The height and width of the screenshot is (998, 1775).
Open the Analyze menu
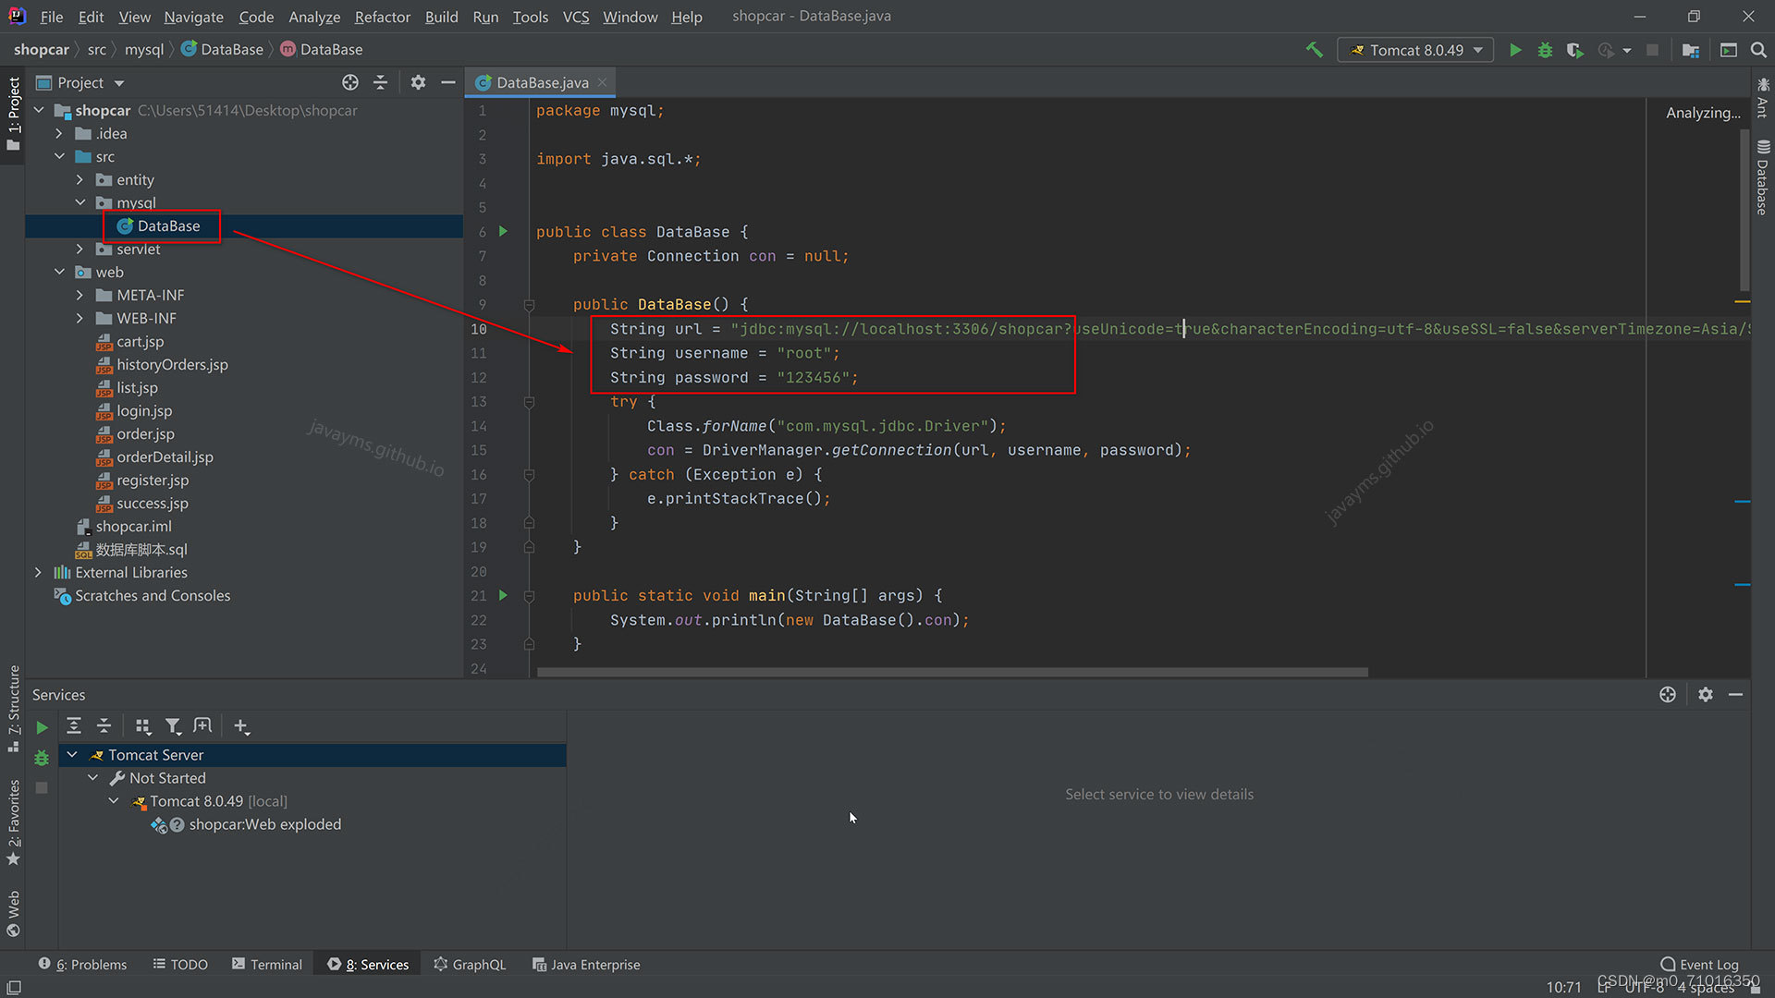[314, 17]
